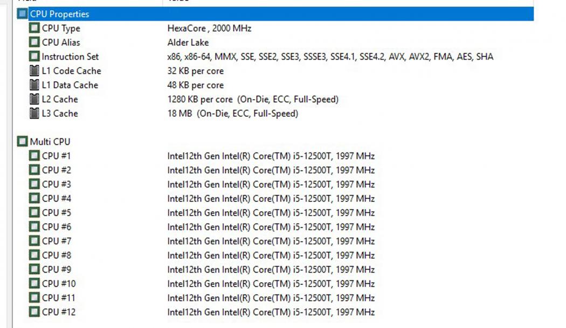Screen dimensions: 566x328
Task: Click the L1 Code Cache icon
Action: (x=34, y=71)
